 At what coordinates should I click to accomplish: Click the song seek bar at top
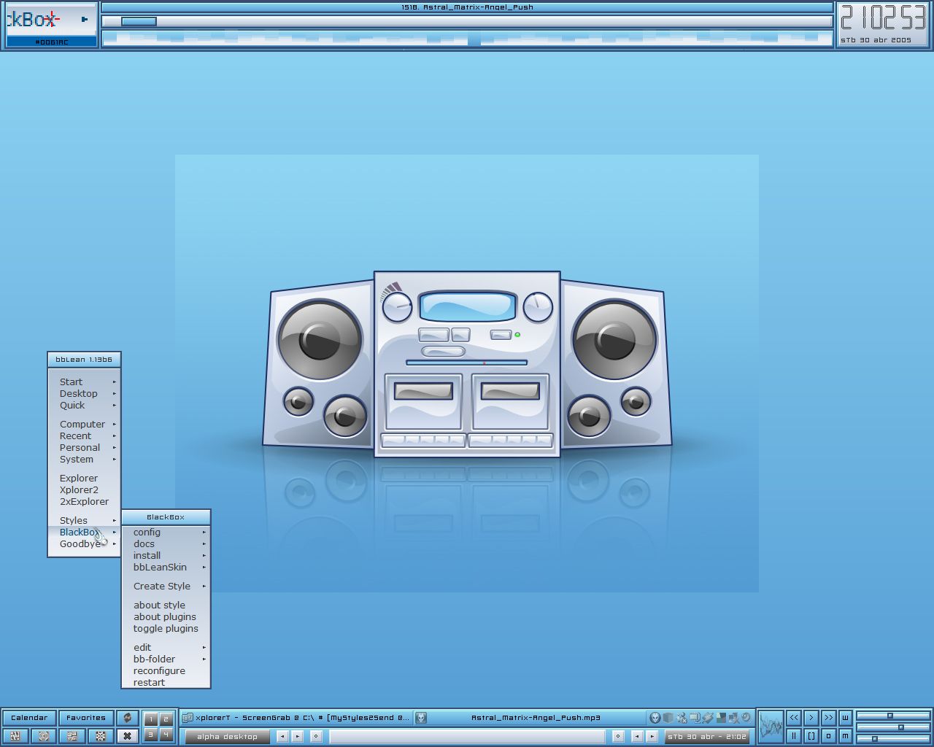[x=467, y=21]
